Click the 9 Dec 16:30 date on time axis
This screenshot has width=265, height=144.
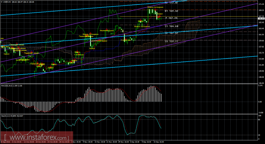[147, 142]
